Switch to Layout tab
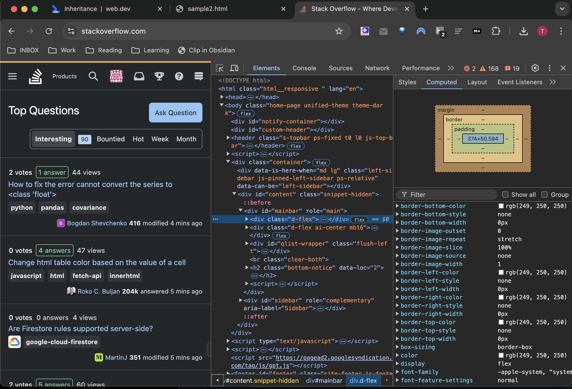 coord(477,82)
